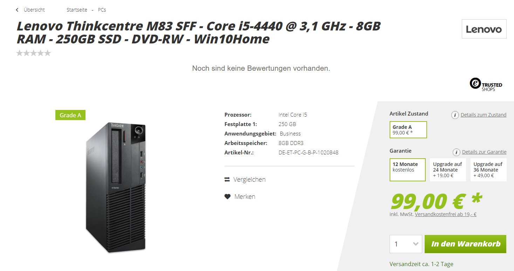Click the heart icon beside Merken
This screenshot has height=271, width=514.
pos(227,197)
